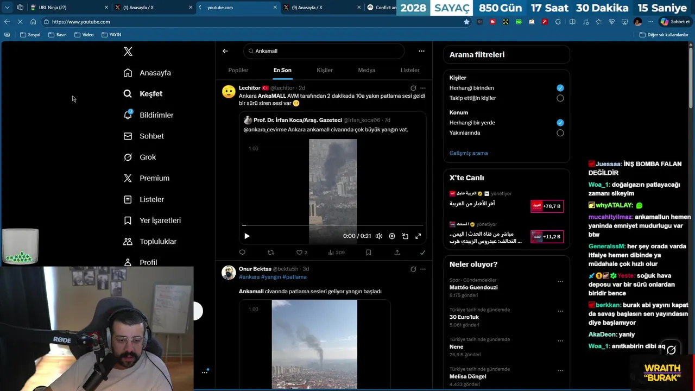This screenshot has width=695, height=391.
Task: Switch to the Medya tab
Action: point(367,70)
